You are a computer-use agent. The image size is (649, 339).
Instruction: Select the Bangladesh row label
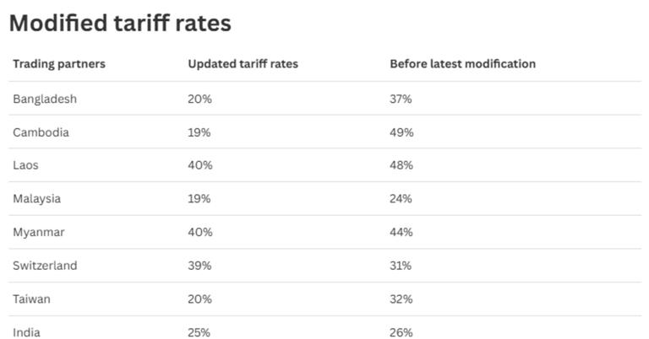pos(45,99)
